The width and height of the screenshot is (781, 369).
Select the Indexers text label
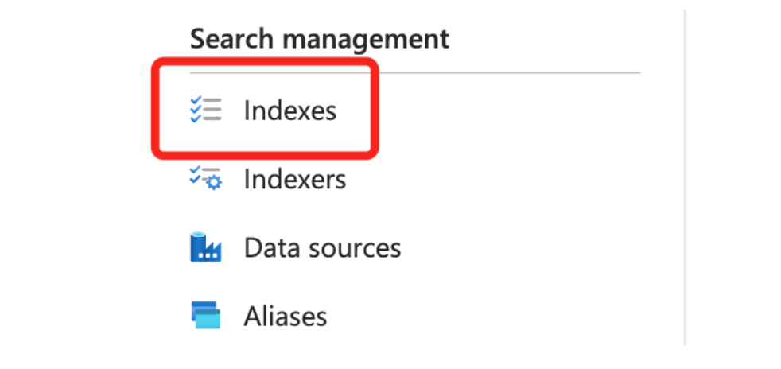point(295,179)
